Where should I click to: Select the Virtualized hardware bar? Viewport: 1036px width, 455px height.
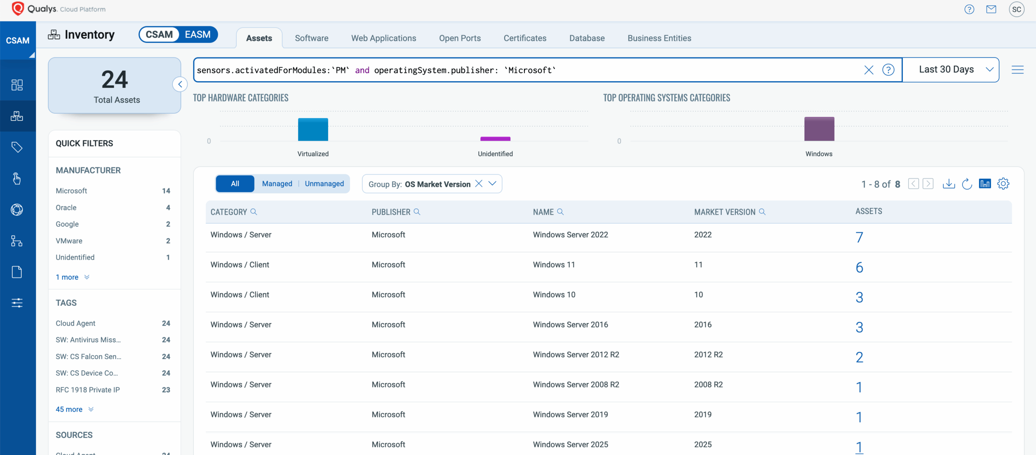pos(313,129)
